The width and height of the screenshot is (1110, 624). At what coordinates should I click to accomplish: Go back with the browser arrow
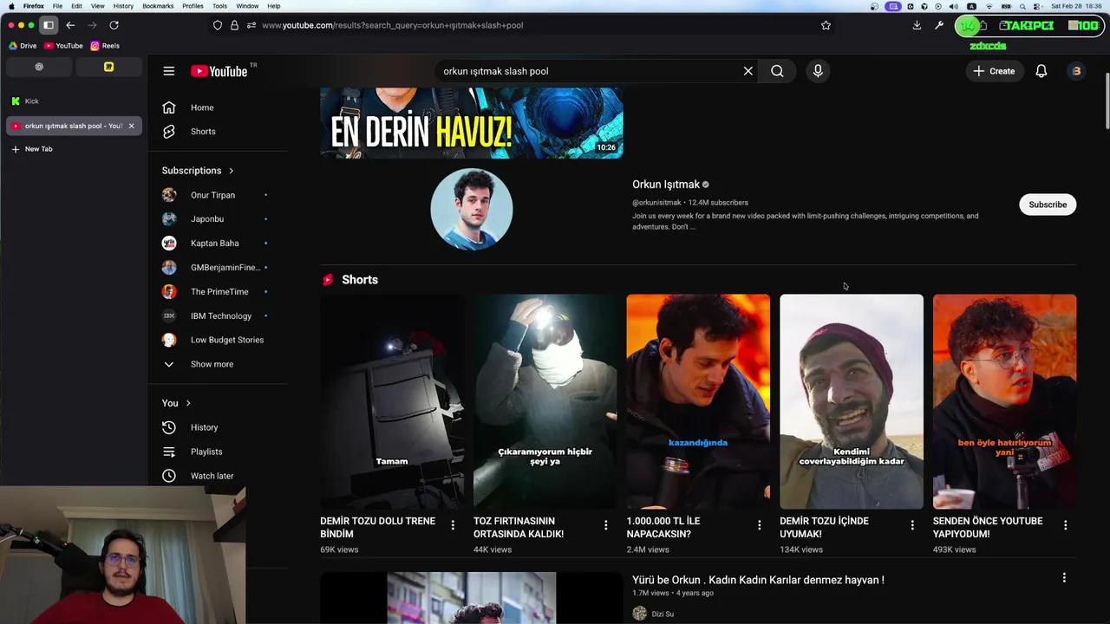[x=70, y=25]
